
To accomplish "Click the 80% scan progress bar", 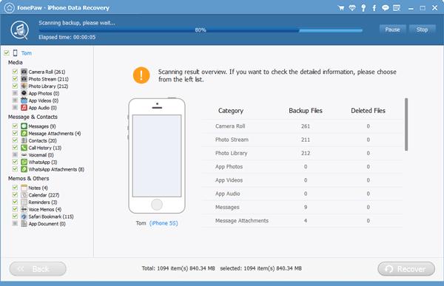I will click(x=201, y=30).
